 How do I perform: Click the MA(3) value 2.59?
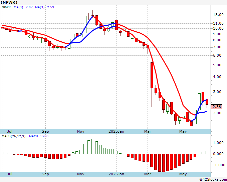(50, 7)
